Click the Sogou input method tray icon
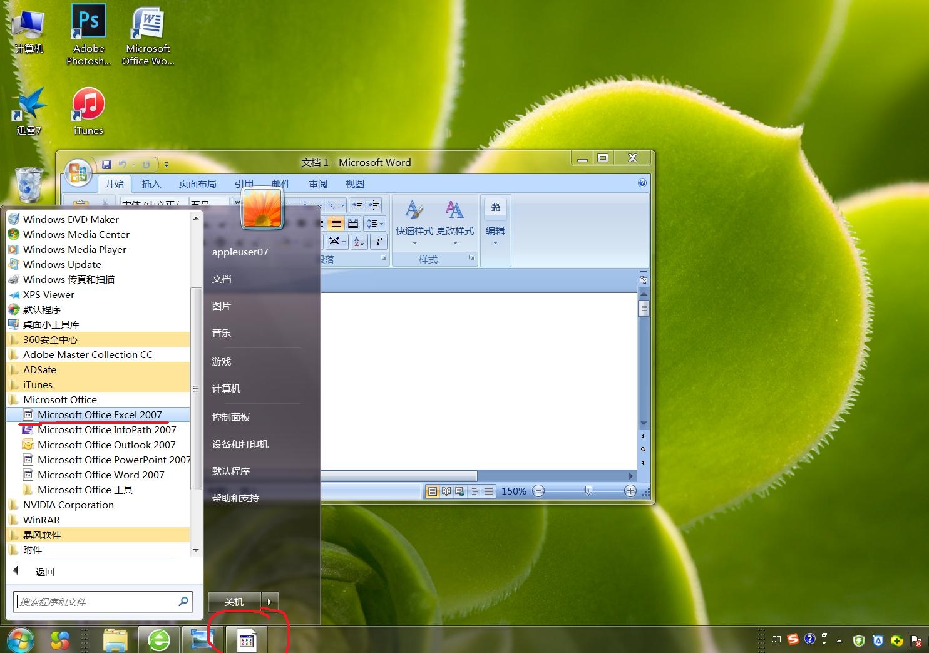929x653 pixels. coord(793,639)
